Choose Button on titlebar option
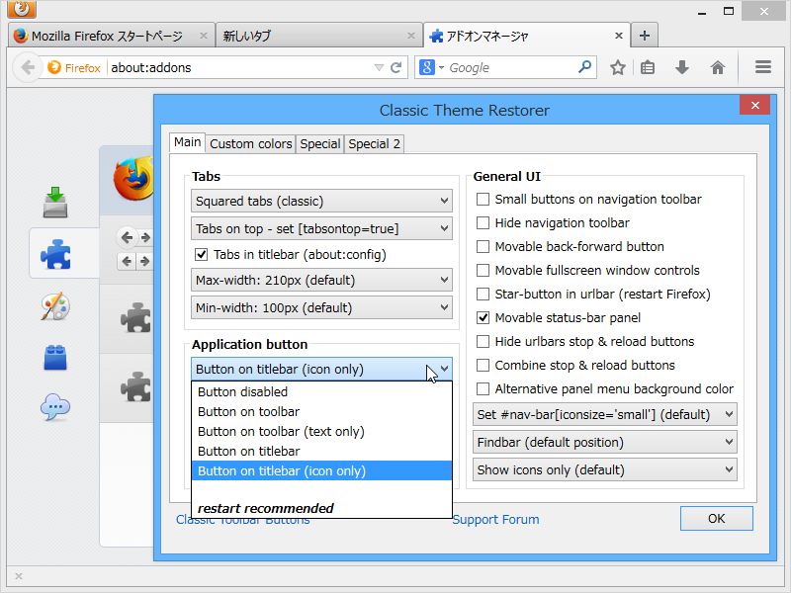 click(321, 451)
